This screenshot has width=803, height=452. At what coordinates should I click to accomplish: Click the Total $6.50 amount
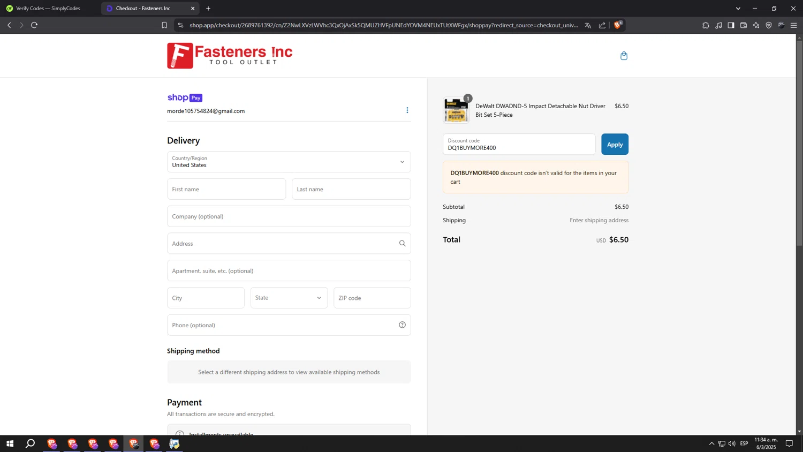pyautogui.click(x=619, y=239)
